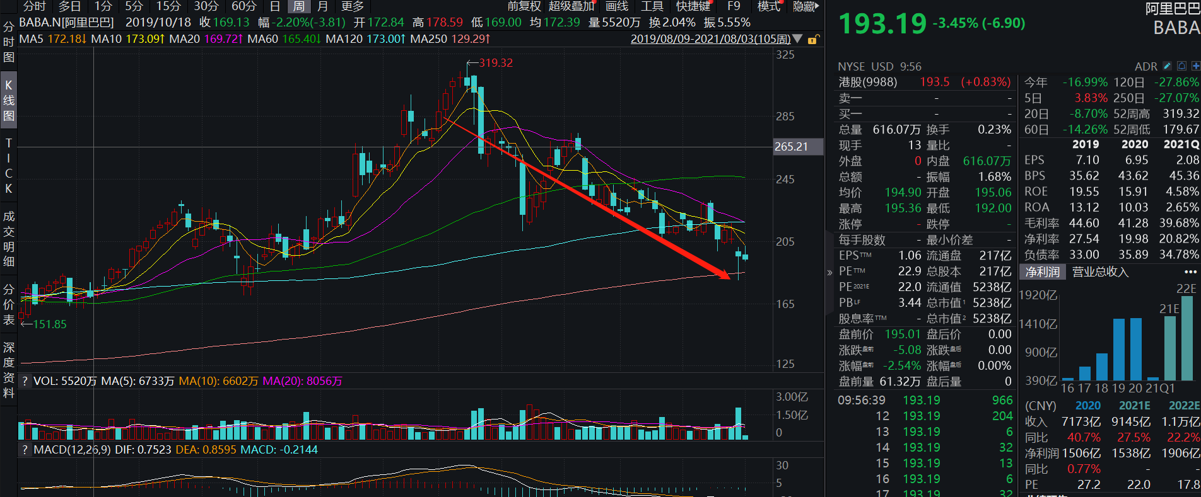
Task: Switch to 营业总收入 revenue tab
Action: tap(1100, 272)
